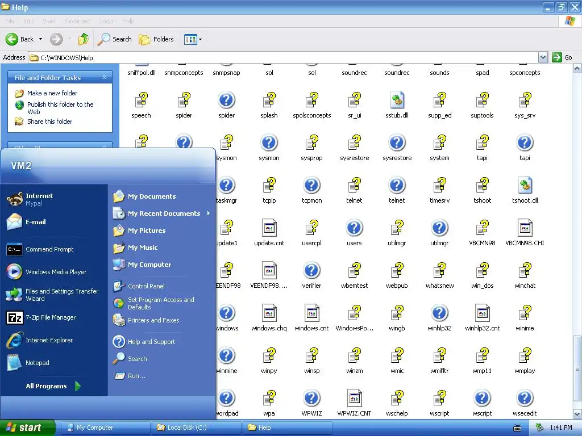The image size is (582, 436).
Task: Open the update.cnt contents file
Action: [x=269, y=228]
